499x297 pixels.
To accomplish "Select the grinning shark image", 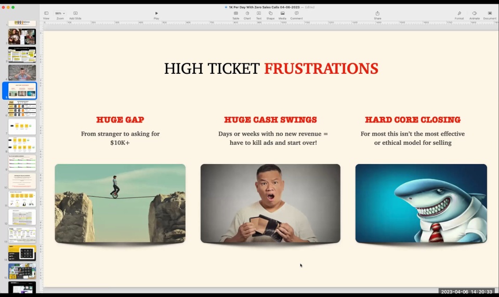I will [x=421, y=204].
